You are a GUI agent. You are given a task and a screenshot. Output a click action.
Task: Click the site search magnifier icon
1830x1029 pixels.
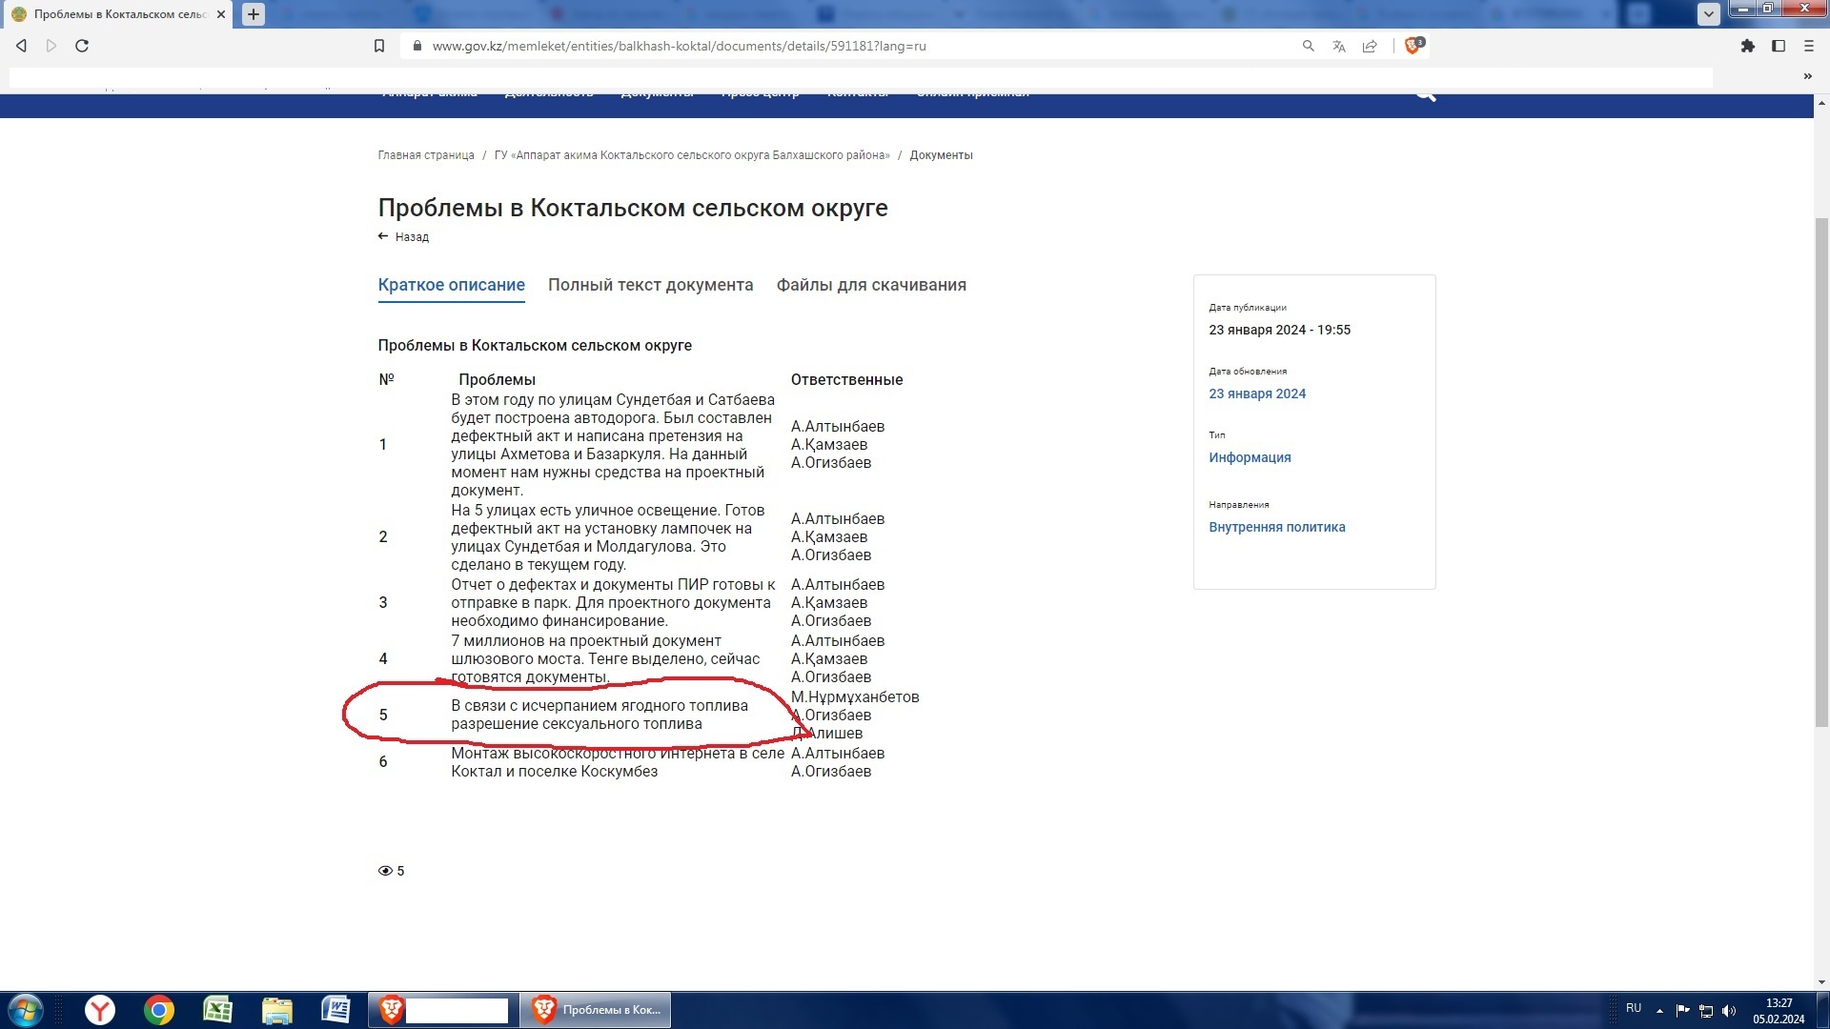1425,94
